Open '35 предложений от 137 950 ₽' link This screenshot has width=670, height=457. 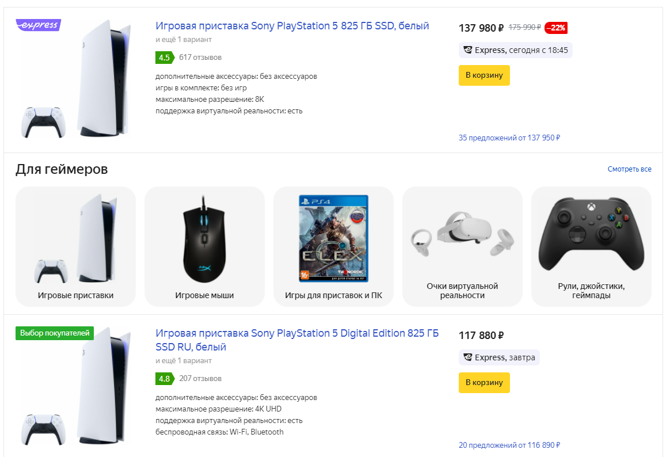point(509,138)
